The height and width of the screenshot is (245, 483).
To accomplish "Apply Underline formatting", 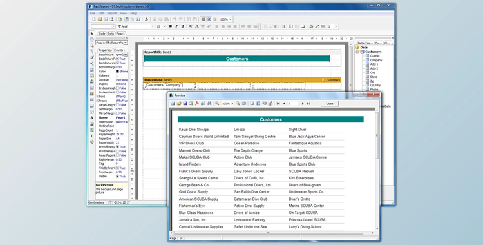I will click(182, 26).
